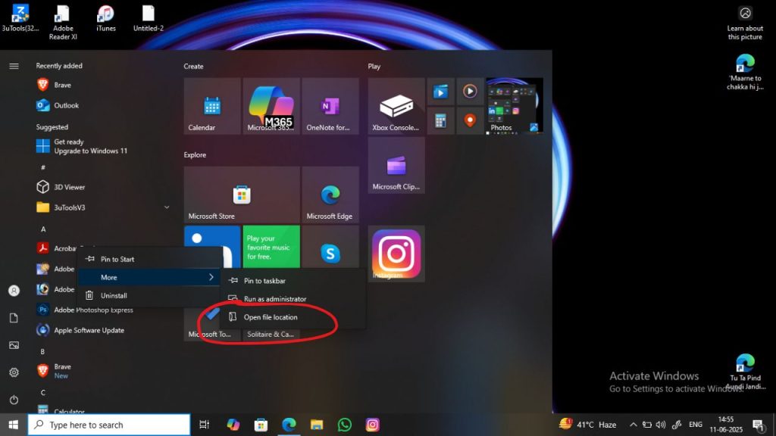The height and width of the screenshot is (436, 776).
Task: Open Task View on taskbar
Action: coord(204,425)
